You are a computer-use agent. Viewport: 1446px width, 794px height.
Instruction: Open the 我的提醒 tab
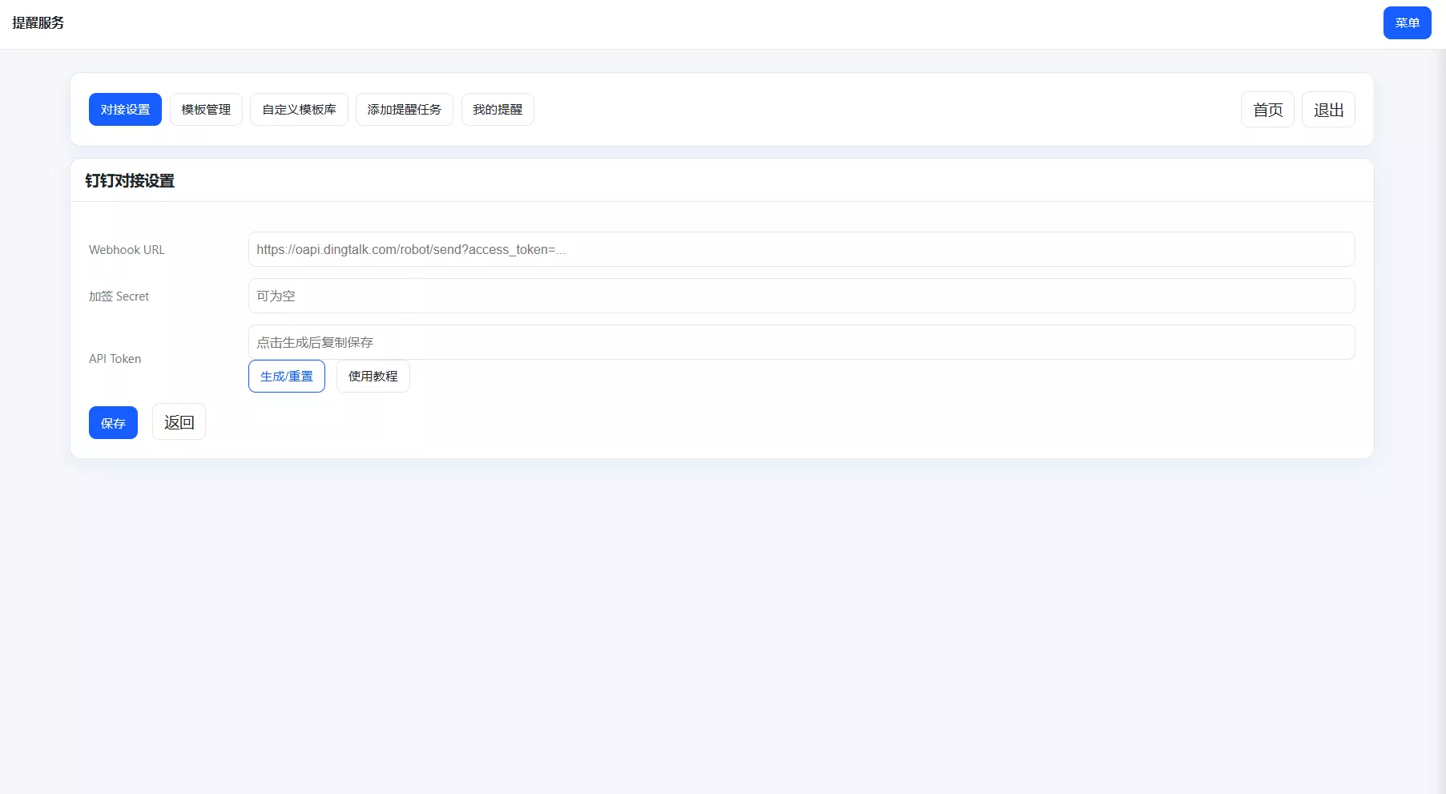point(497,109)
